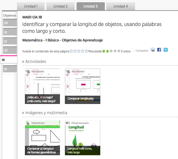Open 'Comparar longitudes' activity thumbnail

click(x=83, y=86)
